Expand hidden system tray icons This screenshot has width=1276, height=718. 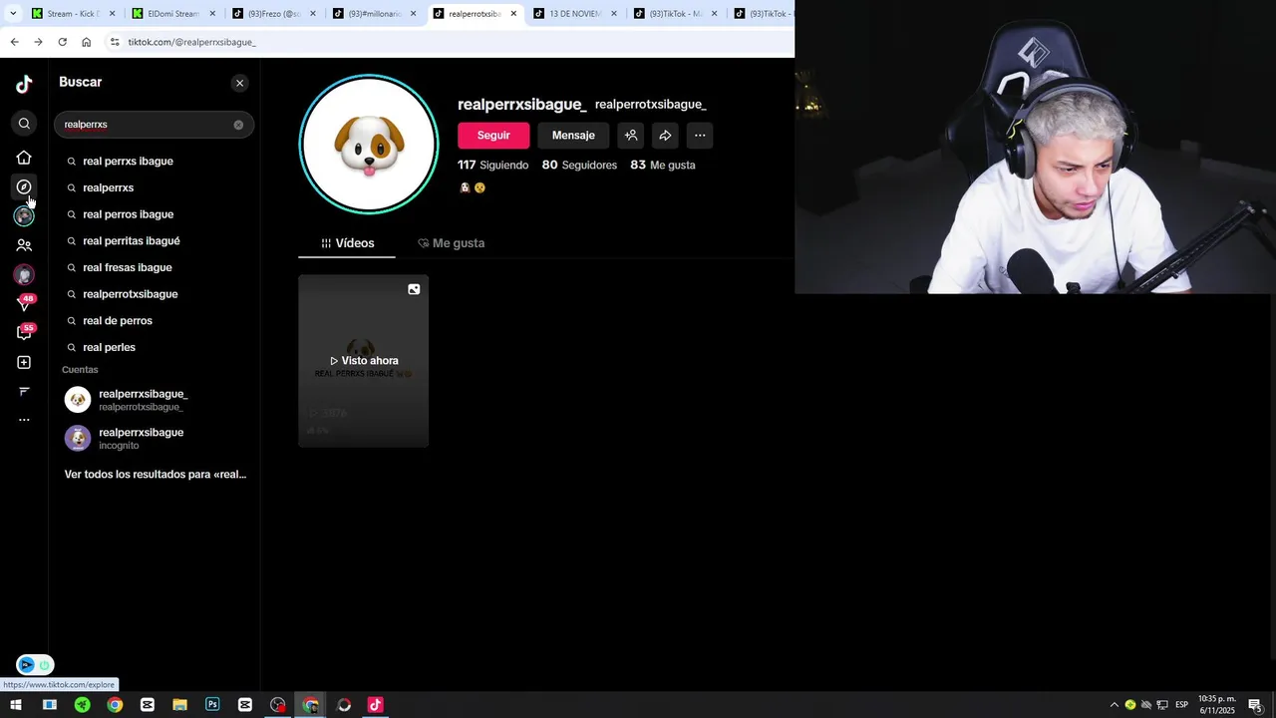[x=1115, y=705]
